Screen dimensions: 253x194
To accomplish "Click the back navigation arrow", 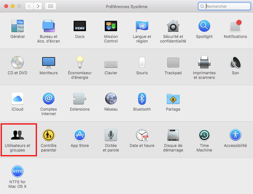I will 29,6.
